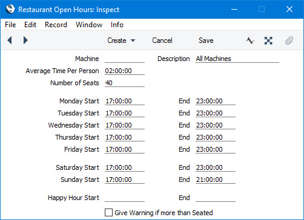This screenshot has height=220, width=304.
Task: Click the Happy Hour Start field
Action: tap(125, 198)
